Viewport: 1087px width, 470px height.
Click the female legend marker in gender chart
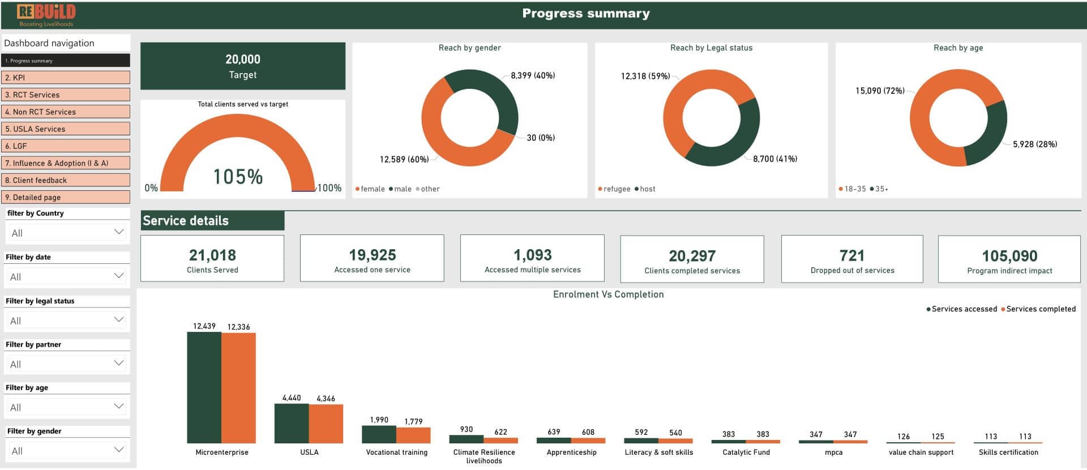357,189
